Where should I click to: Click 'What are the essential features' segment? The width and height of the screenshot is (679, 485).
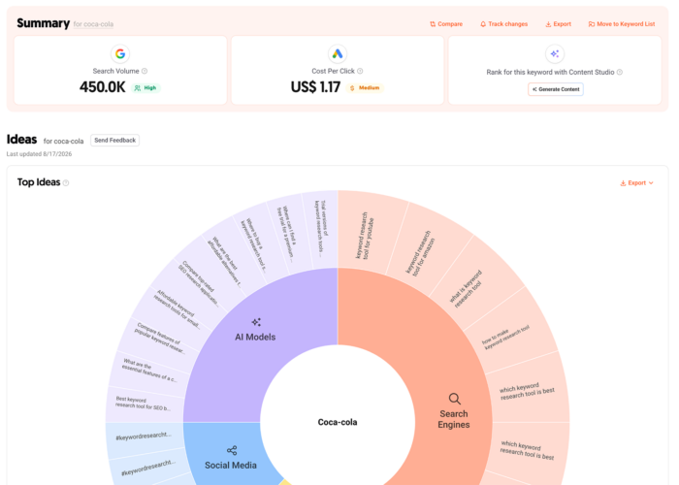[149, 371]
